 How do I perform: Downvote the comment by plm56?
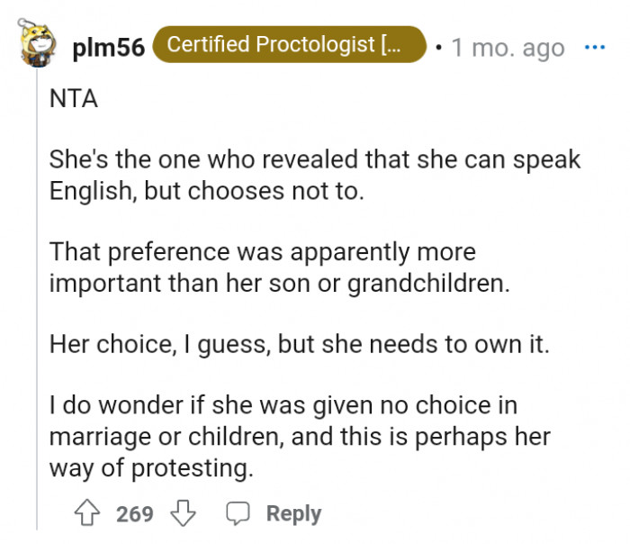(184, 513)
